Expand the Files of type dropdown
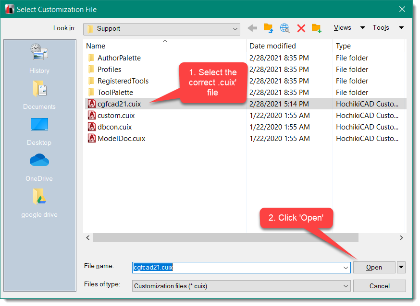The height and width of the screenshot is (306, 420). (346, 286)
